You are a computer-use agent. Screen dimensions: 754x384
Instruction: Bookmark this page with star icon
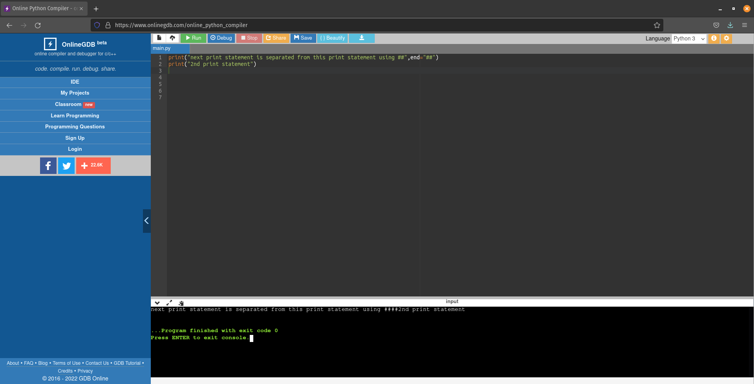[657, 25]
